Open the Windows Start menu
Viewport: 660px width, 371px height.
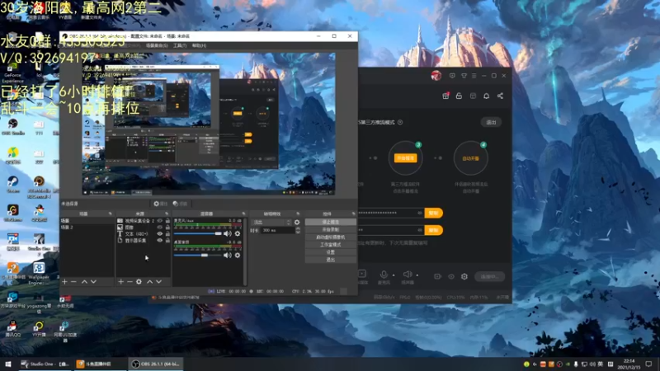(8, 364)
